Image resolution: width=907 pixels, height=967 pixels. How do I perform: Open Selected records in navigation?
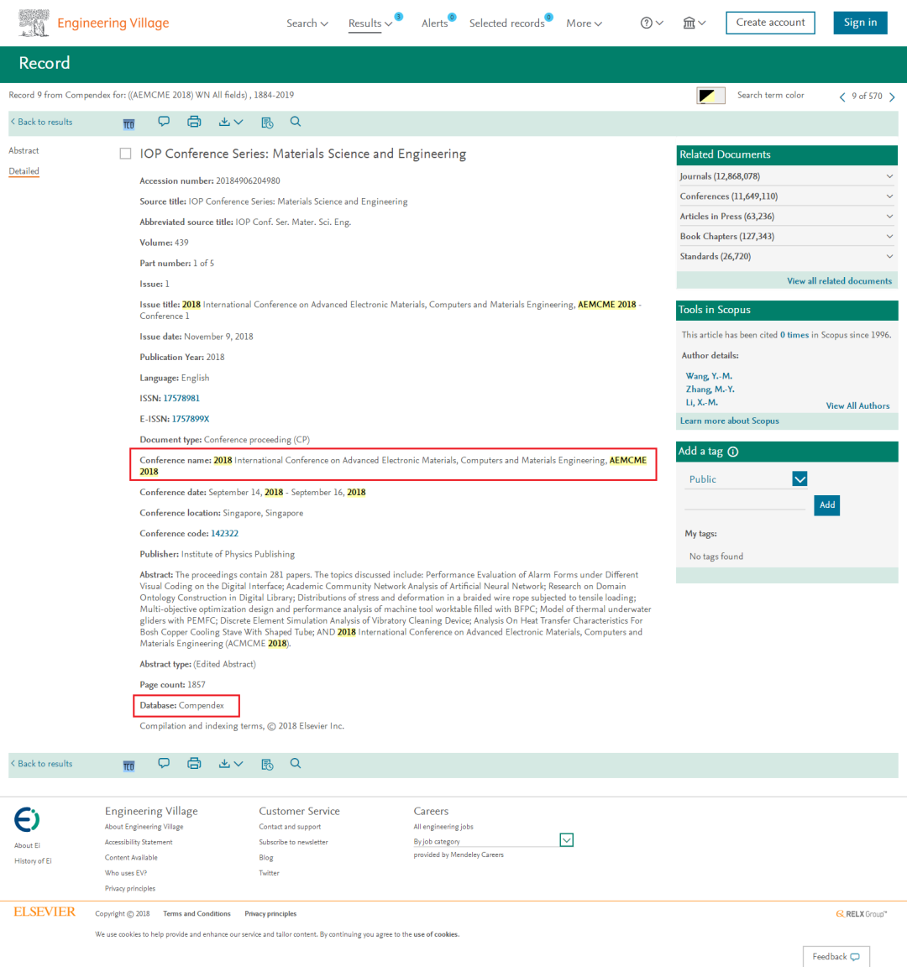pyautogui.click(x=506, y=24)
